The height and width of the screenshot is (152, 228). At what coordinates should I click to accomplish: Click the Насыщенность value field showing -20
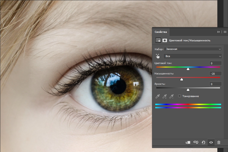click(x=215, y=74)
